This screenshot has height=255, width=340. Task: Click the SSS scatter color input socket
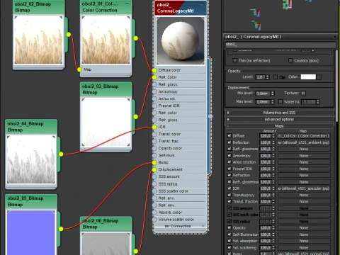154,191
